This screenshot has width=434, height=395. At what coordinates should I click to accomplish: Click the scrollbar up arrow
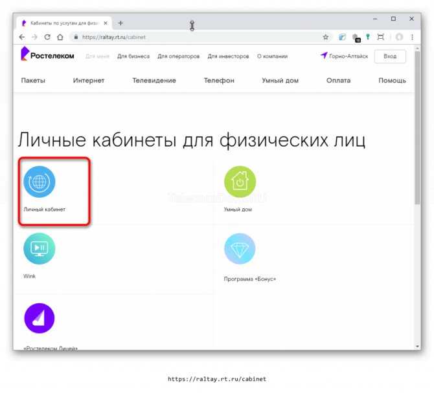coord(417,48)
